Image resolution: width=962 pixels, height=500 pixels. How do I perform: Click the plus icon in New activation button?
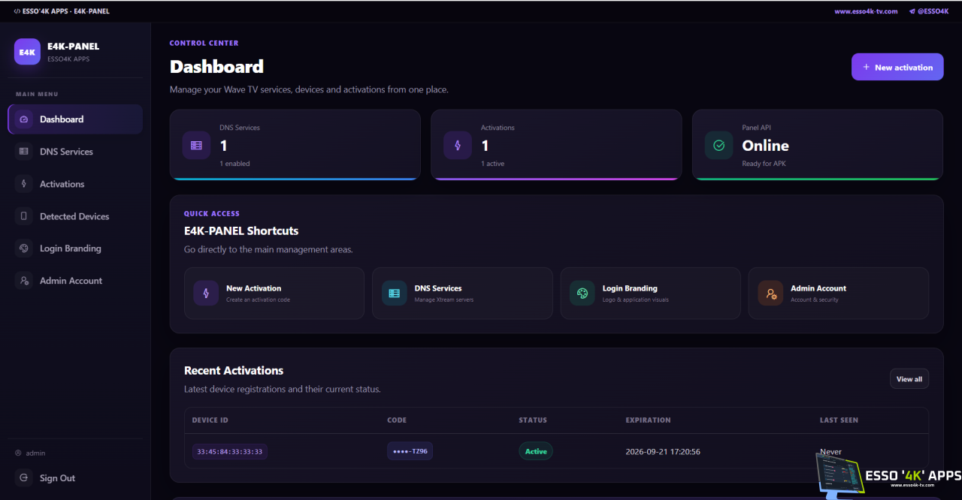[866, 67]
